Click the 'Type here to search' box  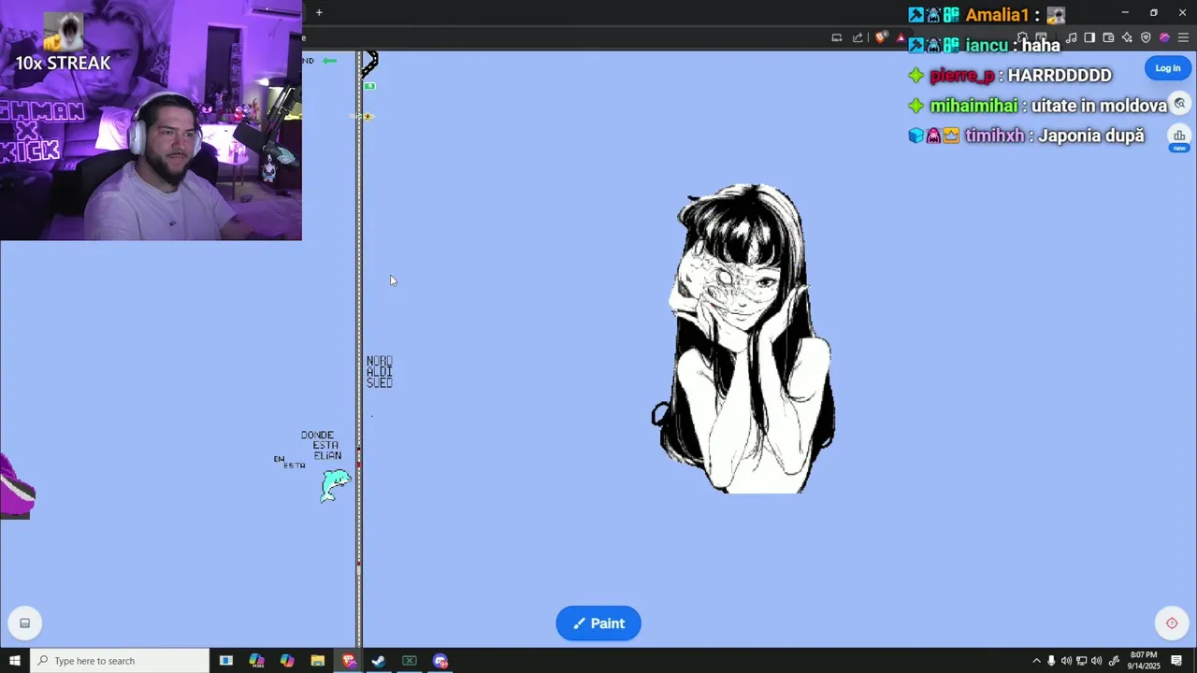(x=120, y=661)
